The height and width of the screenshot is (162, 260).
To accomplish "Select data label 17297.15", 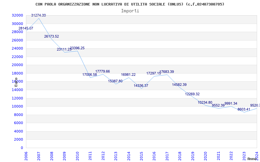I will [153, 73].
